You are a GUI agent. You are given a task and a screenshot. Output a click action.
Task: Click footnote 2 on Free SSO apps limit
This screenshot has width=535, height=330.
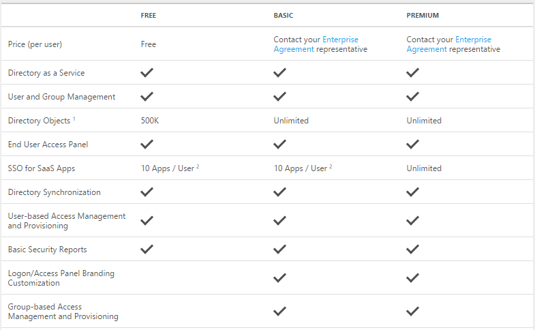198,166
